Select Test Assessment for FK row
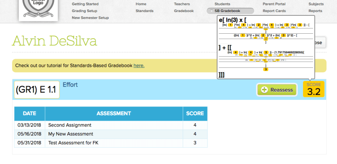This screenshot has height=164, width=337. click(111, 143)
